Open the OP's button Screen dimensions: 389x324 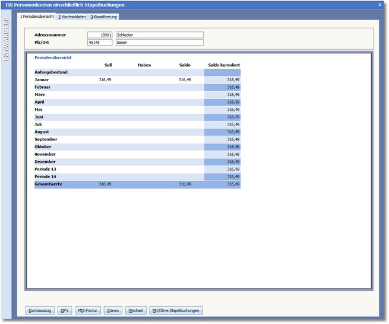[65, 310]
